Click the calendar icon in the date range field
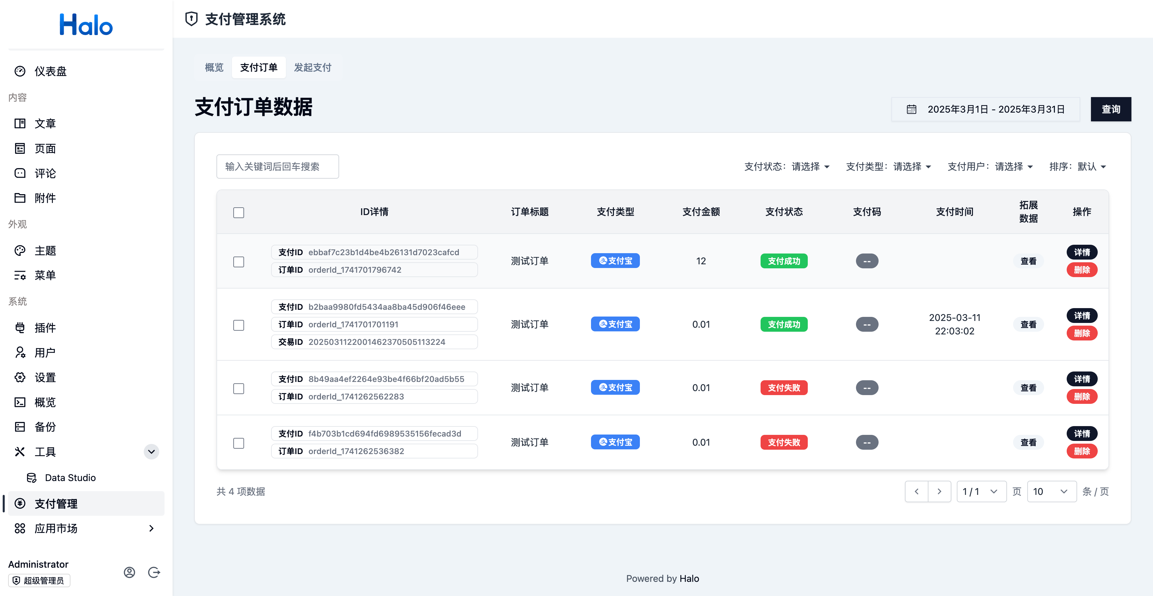This screenshot has height=596, width=1153. 911,109
